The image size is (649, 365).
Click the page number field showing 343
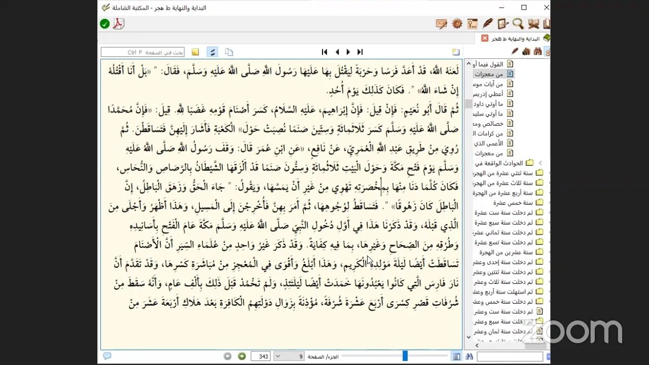click(x=261, y=356)
